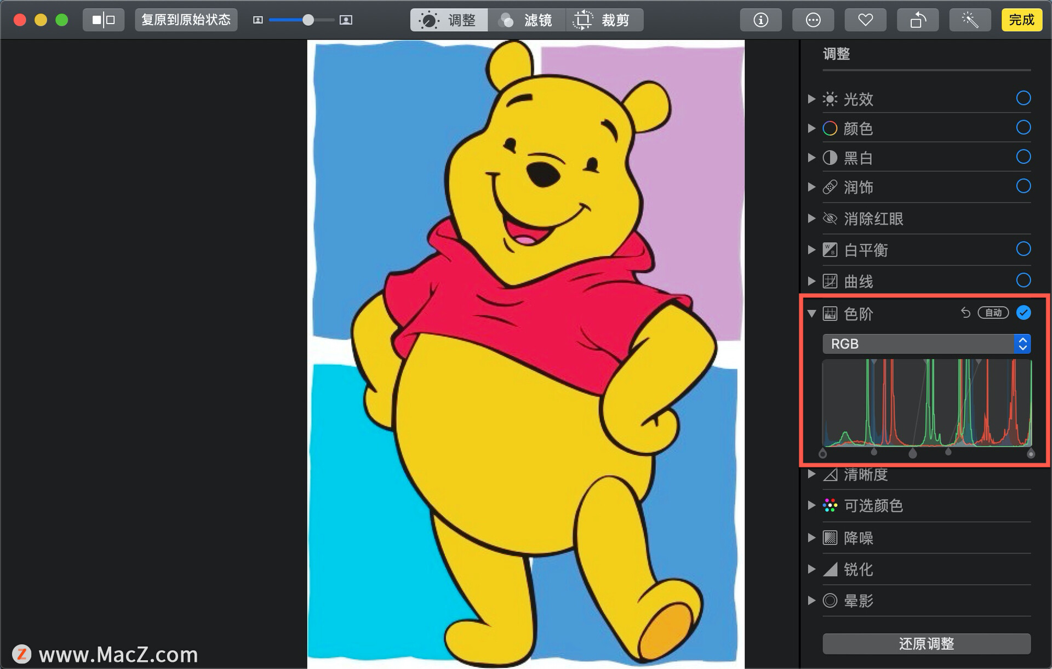
Task: Open the more options ellipsis menu
Action: 813,20
